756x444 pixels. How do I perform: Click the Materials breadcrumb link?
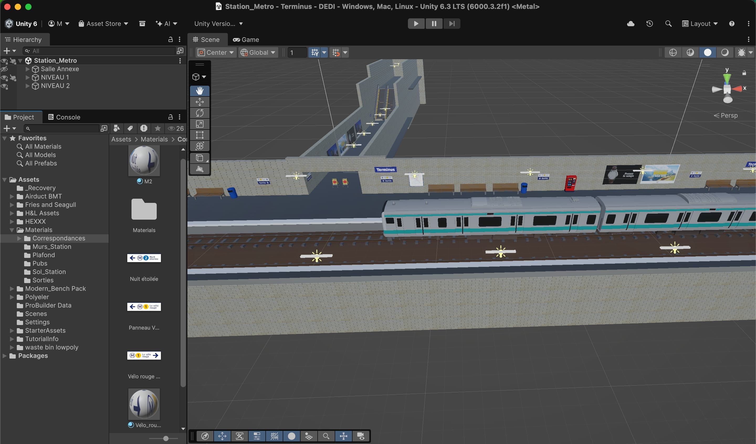point(154,139)
